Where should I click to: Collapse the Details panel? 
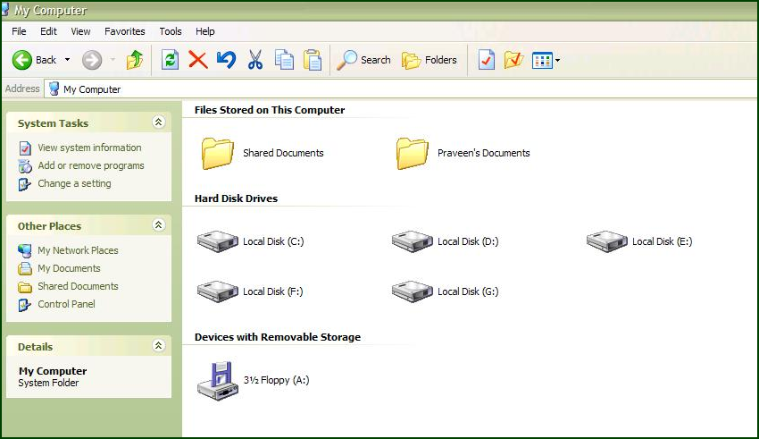[158, 345]
